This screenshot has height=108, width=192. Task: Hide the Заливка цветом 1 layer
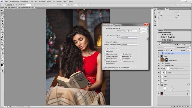159,60
